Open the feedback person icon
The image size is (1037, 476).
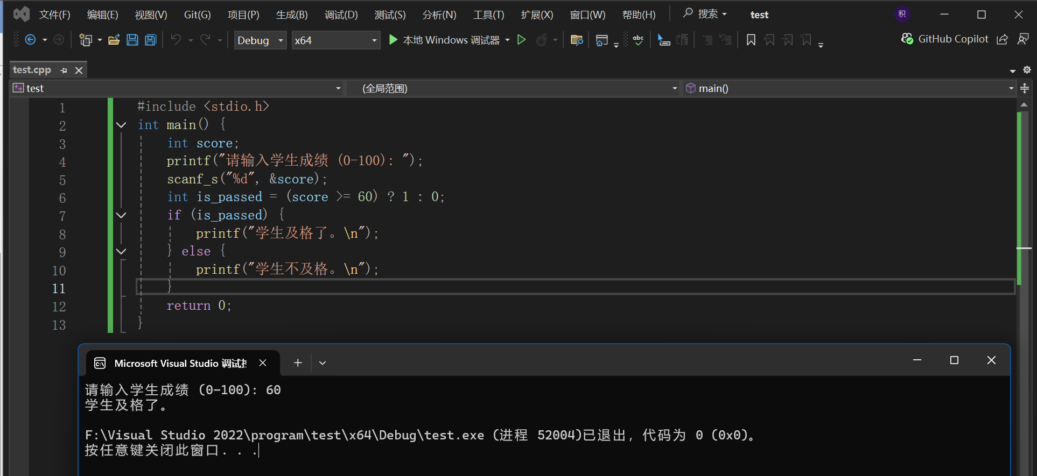point(1023,39)
